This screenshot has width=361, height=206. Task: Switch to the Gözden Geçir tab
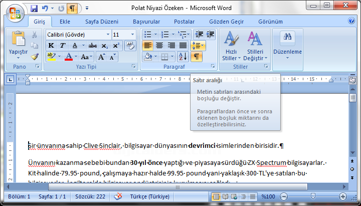click(x=226, y=22)
